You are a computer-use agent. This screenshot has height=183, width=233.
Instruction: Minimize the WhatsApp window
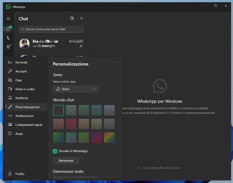coord(205,6)
